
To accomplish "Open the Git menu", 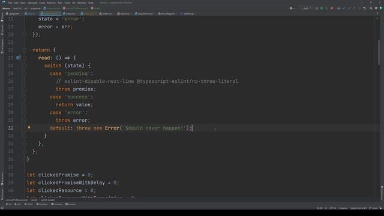I will tap(74, 2).
